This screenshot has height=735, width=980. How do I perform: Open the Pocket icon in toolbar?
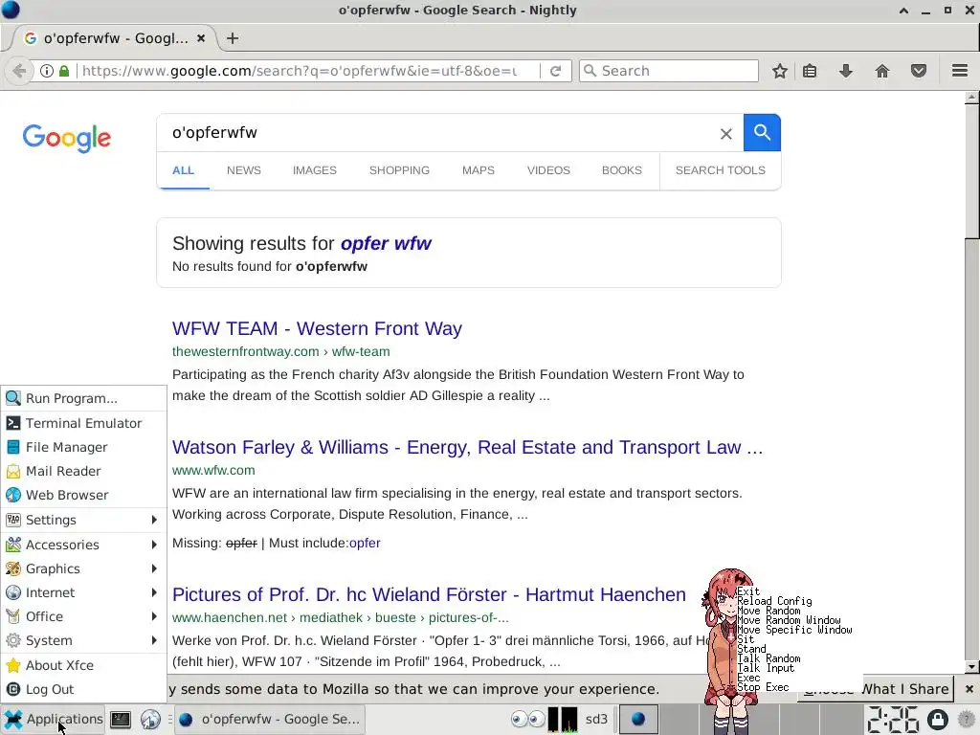[x=918, y=71]
